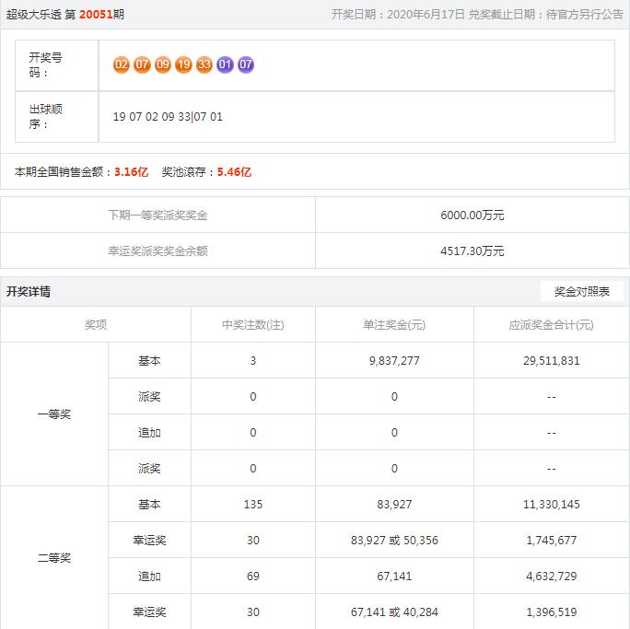The image size is (630, 629).
Task: Click the 67,141 或 40,284 cell
Action: [x=394, y=612]
